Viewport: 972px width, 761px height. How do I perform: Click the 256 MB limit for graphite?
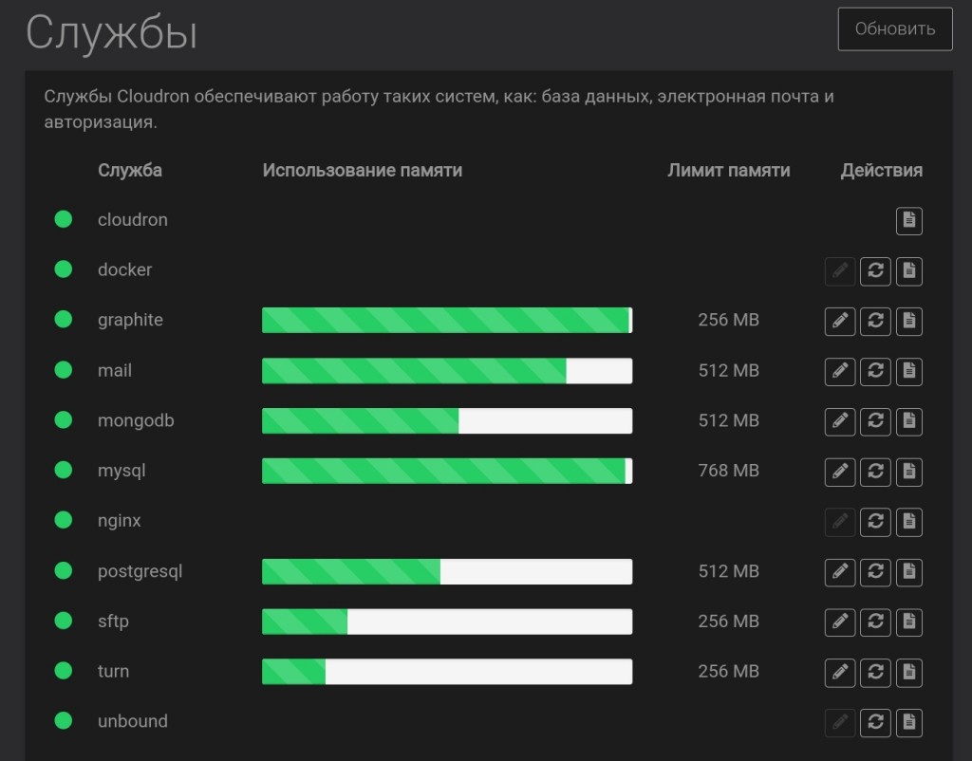click(728, 320)
